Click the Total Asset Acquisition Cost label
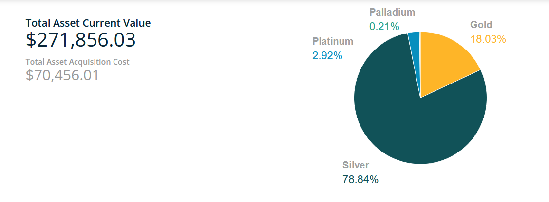Viewport: 549px width, 202px height. click(77, 62)
